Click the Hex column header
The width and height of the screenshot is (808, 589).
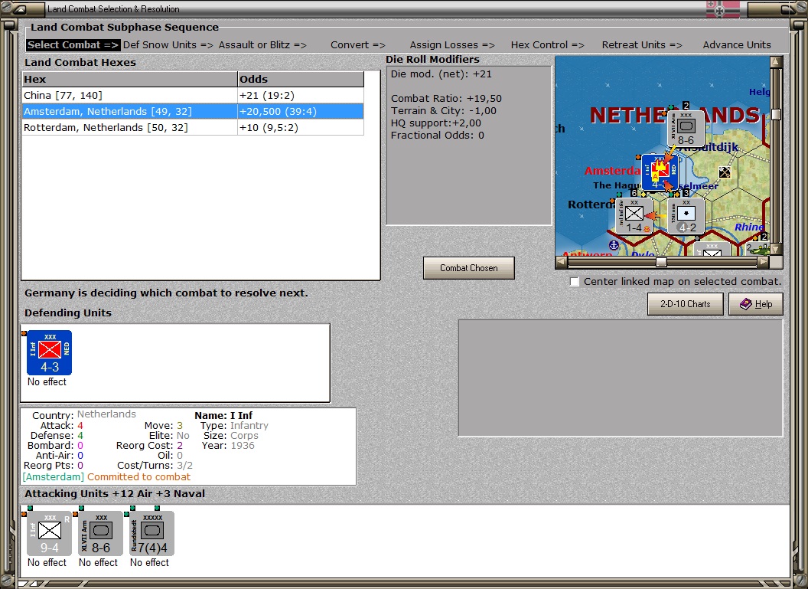coord(129,79)
